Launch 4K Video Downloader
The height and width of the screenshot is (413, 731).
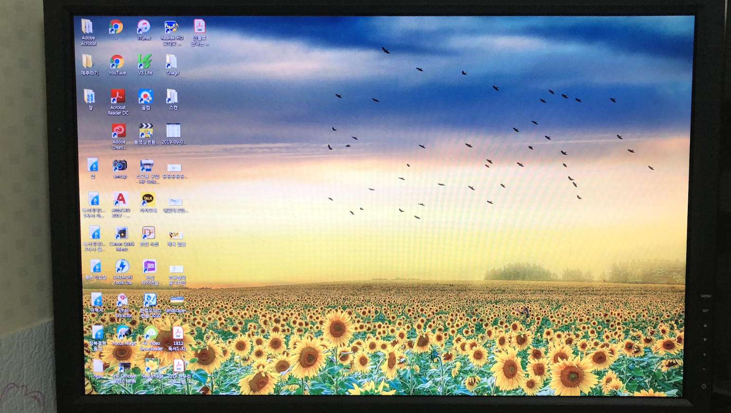point(151,339)
